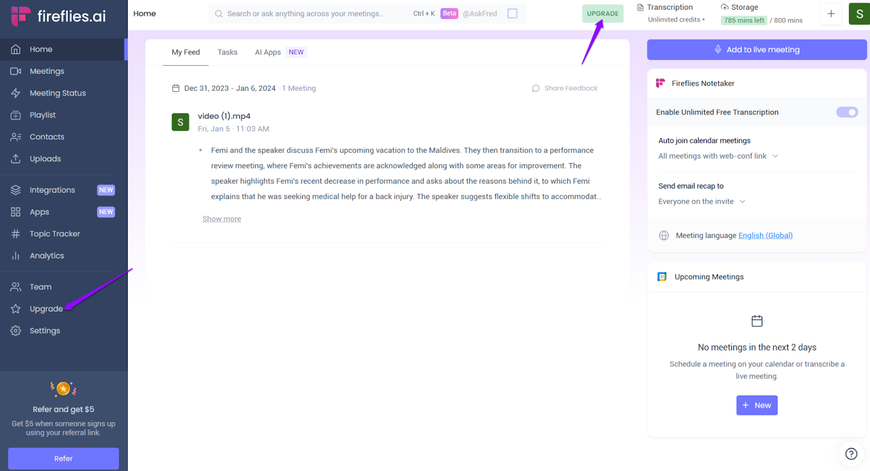Click the Apps grid icon
870x471 pixels.
16,212
